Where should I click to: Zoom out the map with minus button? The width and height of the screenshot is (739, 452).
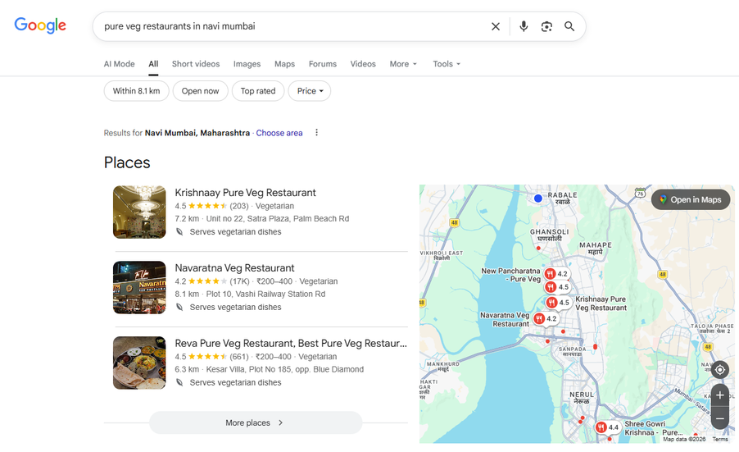[719, 418]
